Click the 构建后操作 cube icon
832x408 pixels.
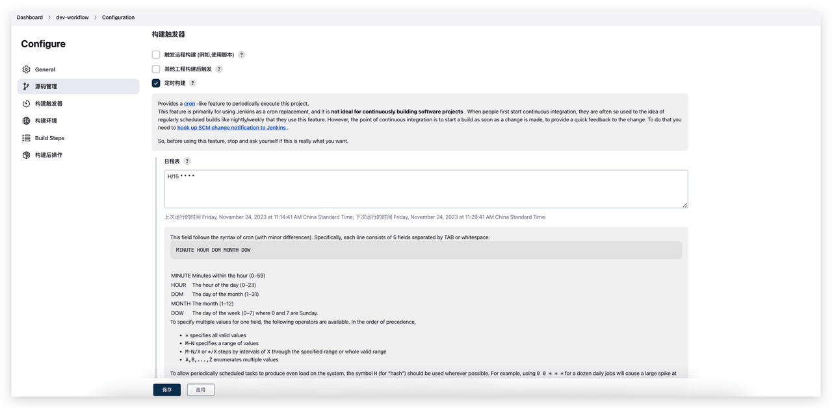(x=26, y=155)
